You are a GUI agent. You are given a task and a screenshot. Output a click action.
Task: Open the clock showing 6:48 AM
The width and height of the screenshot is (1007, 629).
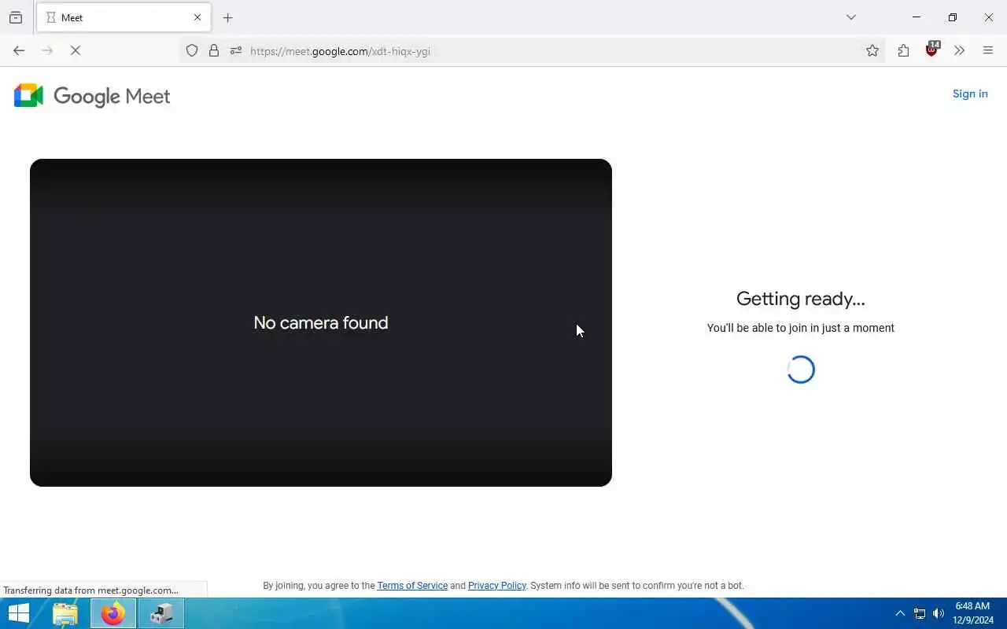click(973, 613)
